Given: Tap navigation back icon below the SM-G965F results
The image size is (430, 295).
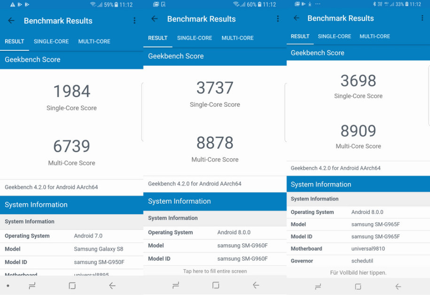Looking at the screenshot, I should pyautogui.click(x=398, y=287).
